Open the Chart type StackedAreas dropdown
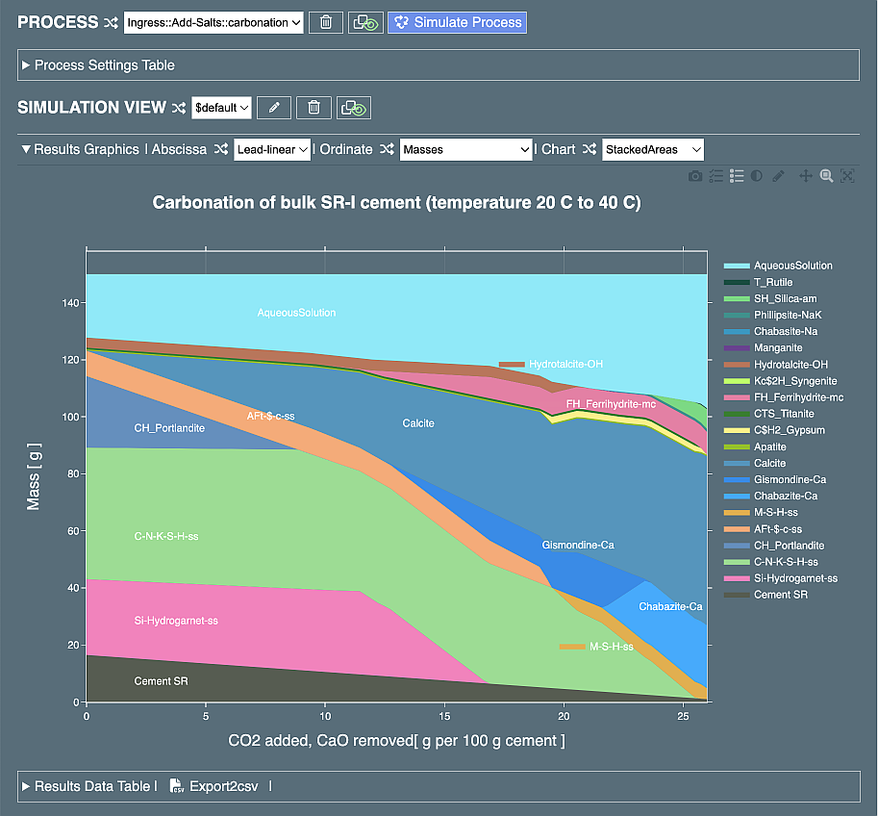 coord(650,149)
